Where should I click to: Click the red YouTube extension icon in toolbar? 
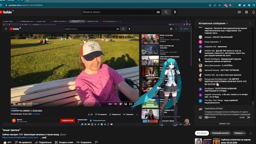pyautogui.click(x=230, y=5)
